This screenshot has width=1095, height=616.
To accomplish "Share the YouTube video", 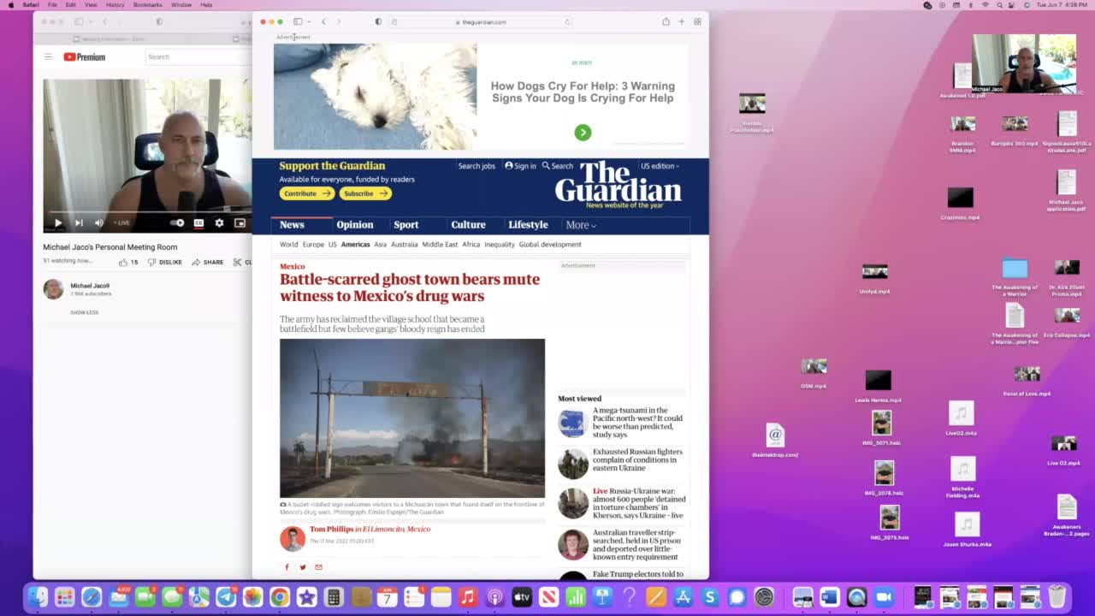I will click(x=208, y=262).
